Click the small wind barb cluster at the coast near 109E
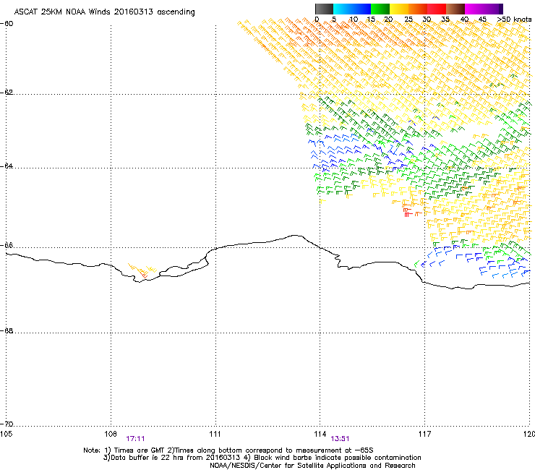Viewport: 535px width, 470px height. [x=141, y=270]
